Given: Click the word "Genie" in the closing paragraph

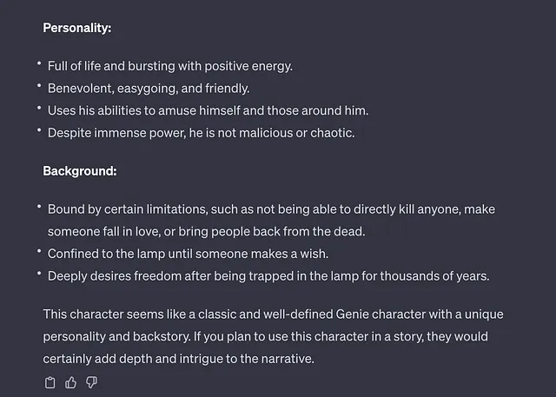Looking at the screenshot, I should pos(352,314).
